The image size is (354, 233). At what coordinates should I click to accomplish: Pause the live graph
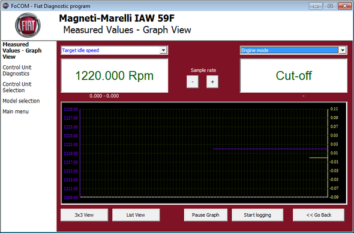click(206, 215)
